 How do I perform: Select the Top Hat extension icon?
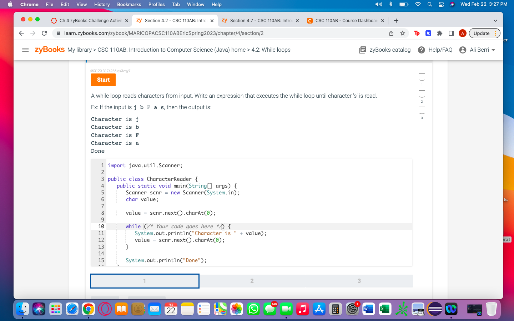pos(417,33)
